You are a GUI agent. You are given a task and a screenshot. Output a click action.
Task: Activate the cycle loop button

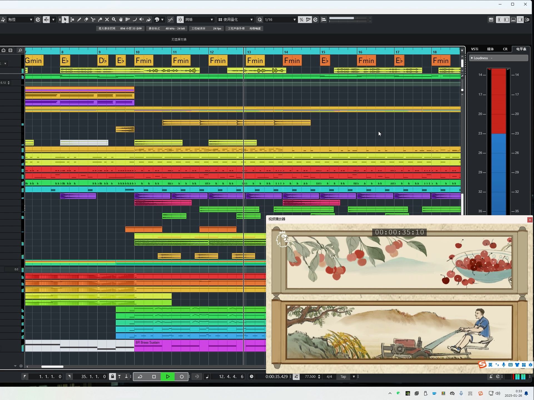click(140, 377)
